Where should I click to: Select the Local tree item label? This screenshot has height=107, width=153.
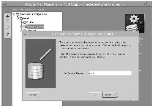click(26, 18)
